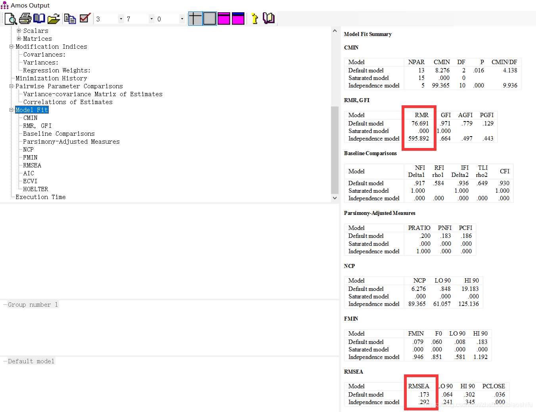The image size is (536, 412).
Task: Open the dropdown showing value 0
Action: (x=182, y=19)
